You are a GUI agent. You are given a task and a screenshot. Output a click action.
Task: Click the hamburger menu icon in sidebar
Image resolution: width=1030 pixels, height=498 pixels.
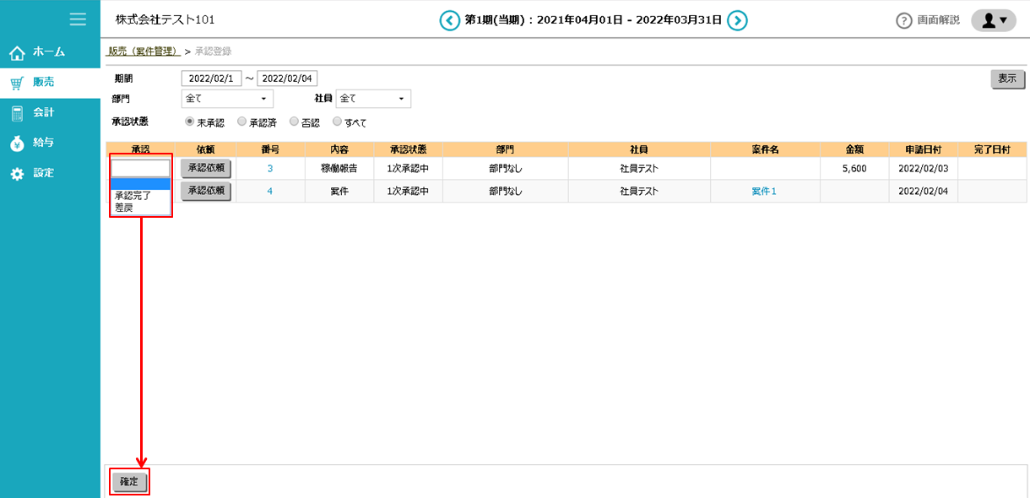[x=78, y=19]
